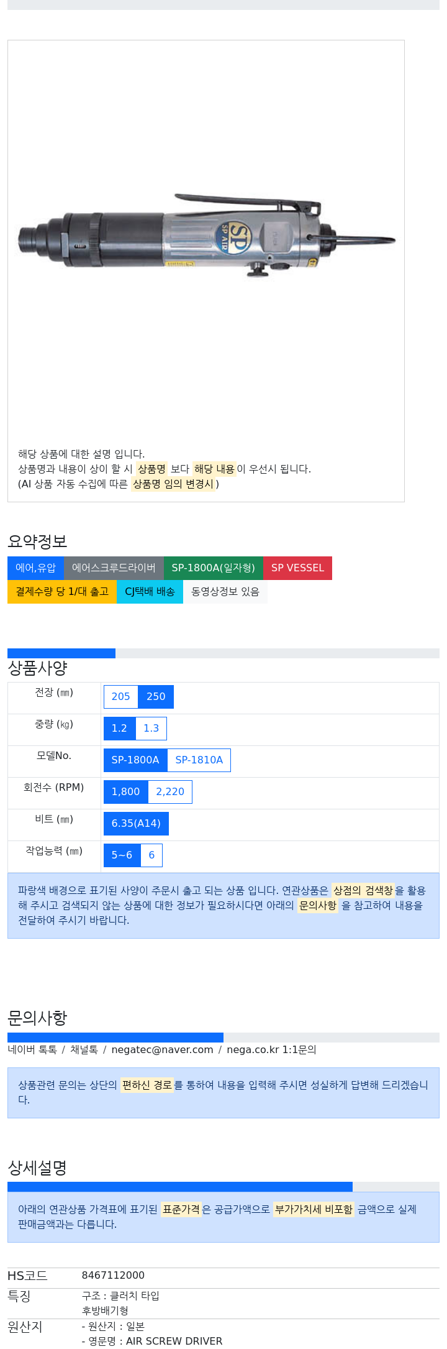
Task: Choose work capacity 5~6 option
Action: tap(122, 855)
